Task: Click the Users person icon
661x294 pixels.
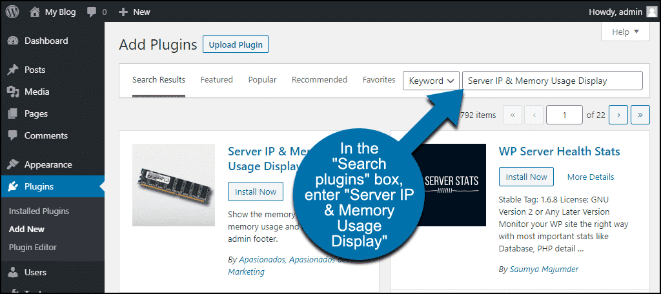Action: point(13,273)
